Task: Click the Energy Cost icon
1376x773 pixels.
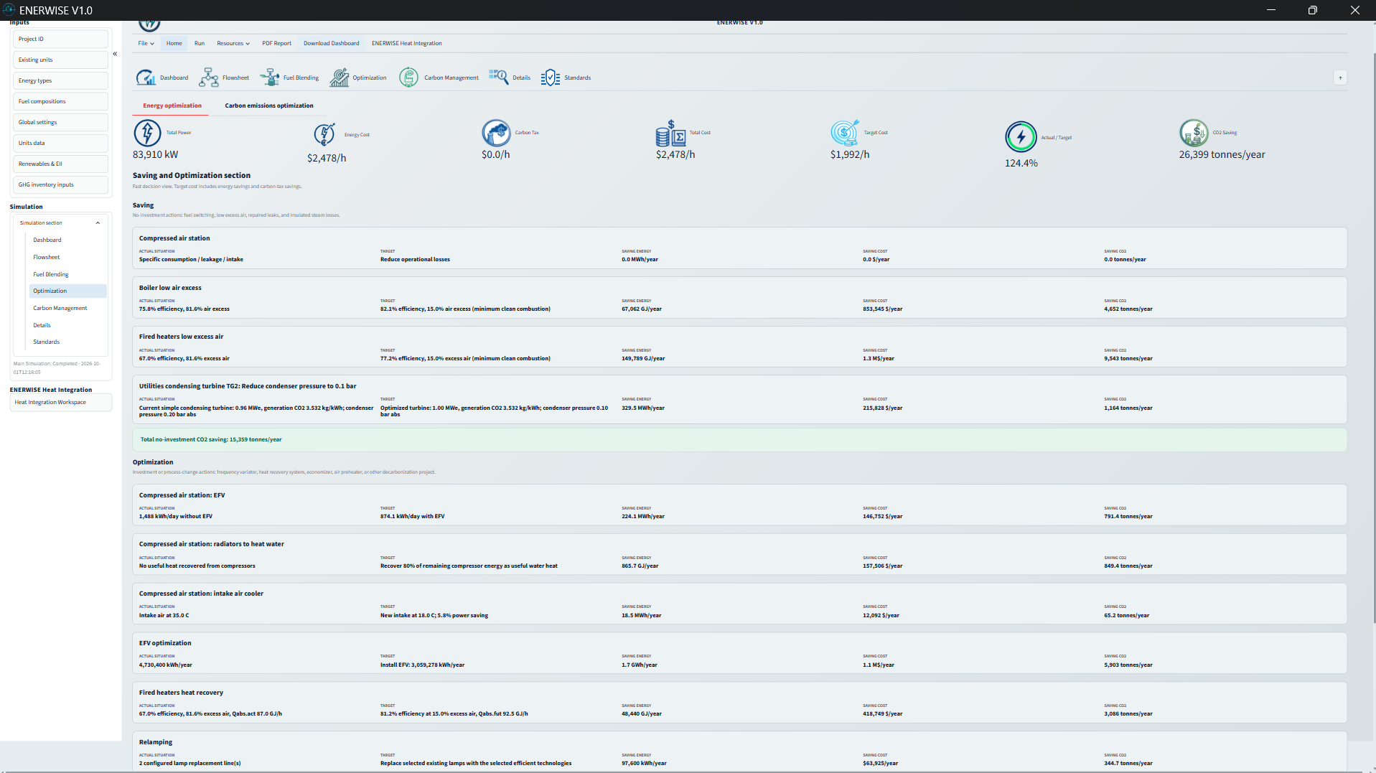Action: click(x=324, y=134)
